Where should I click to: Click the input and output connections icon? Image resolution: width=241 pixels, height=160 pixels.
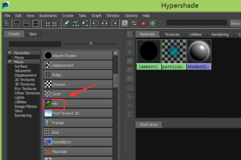105,24
